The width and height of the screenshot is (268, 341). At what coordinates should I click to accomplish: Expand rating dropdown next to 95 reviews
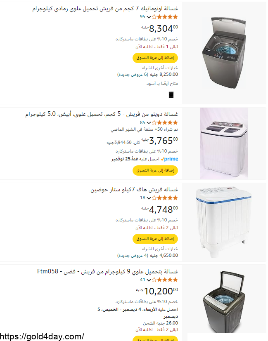[149, 17]
